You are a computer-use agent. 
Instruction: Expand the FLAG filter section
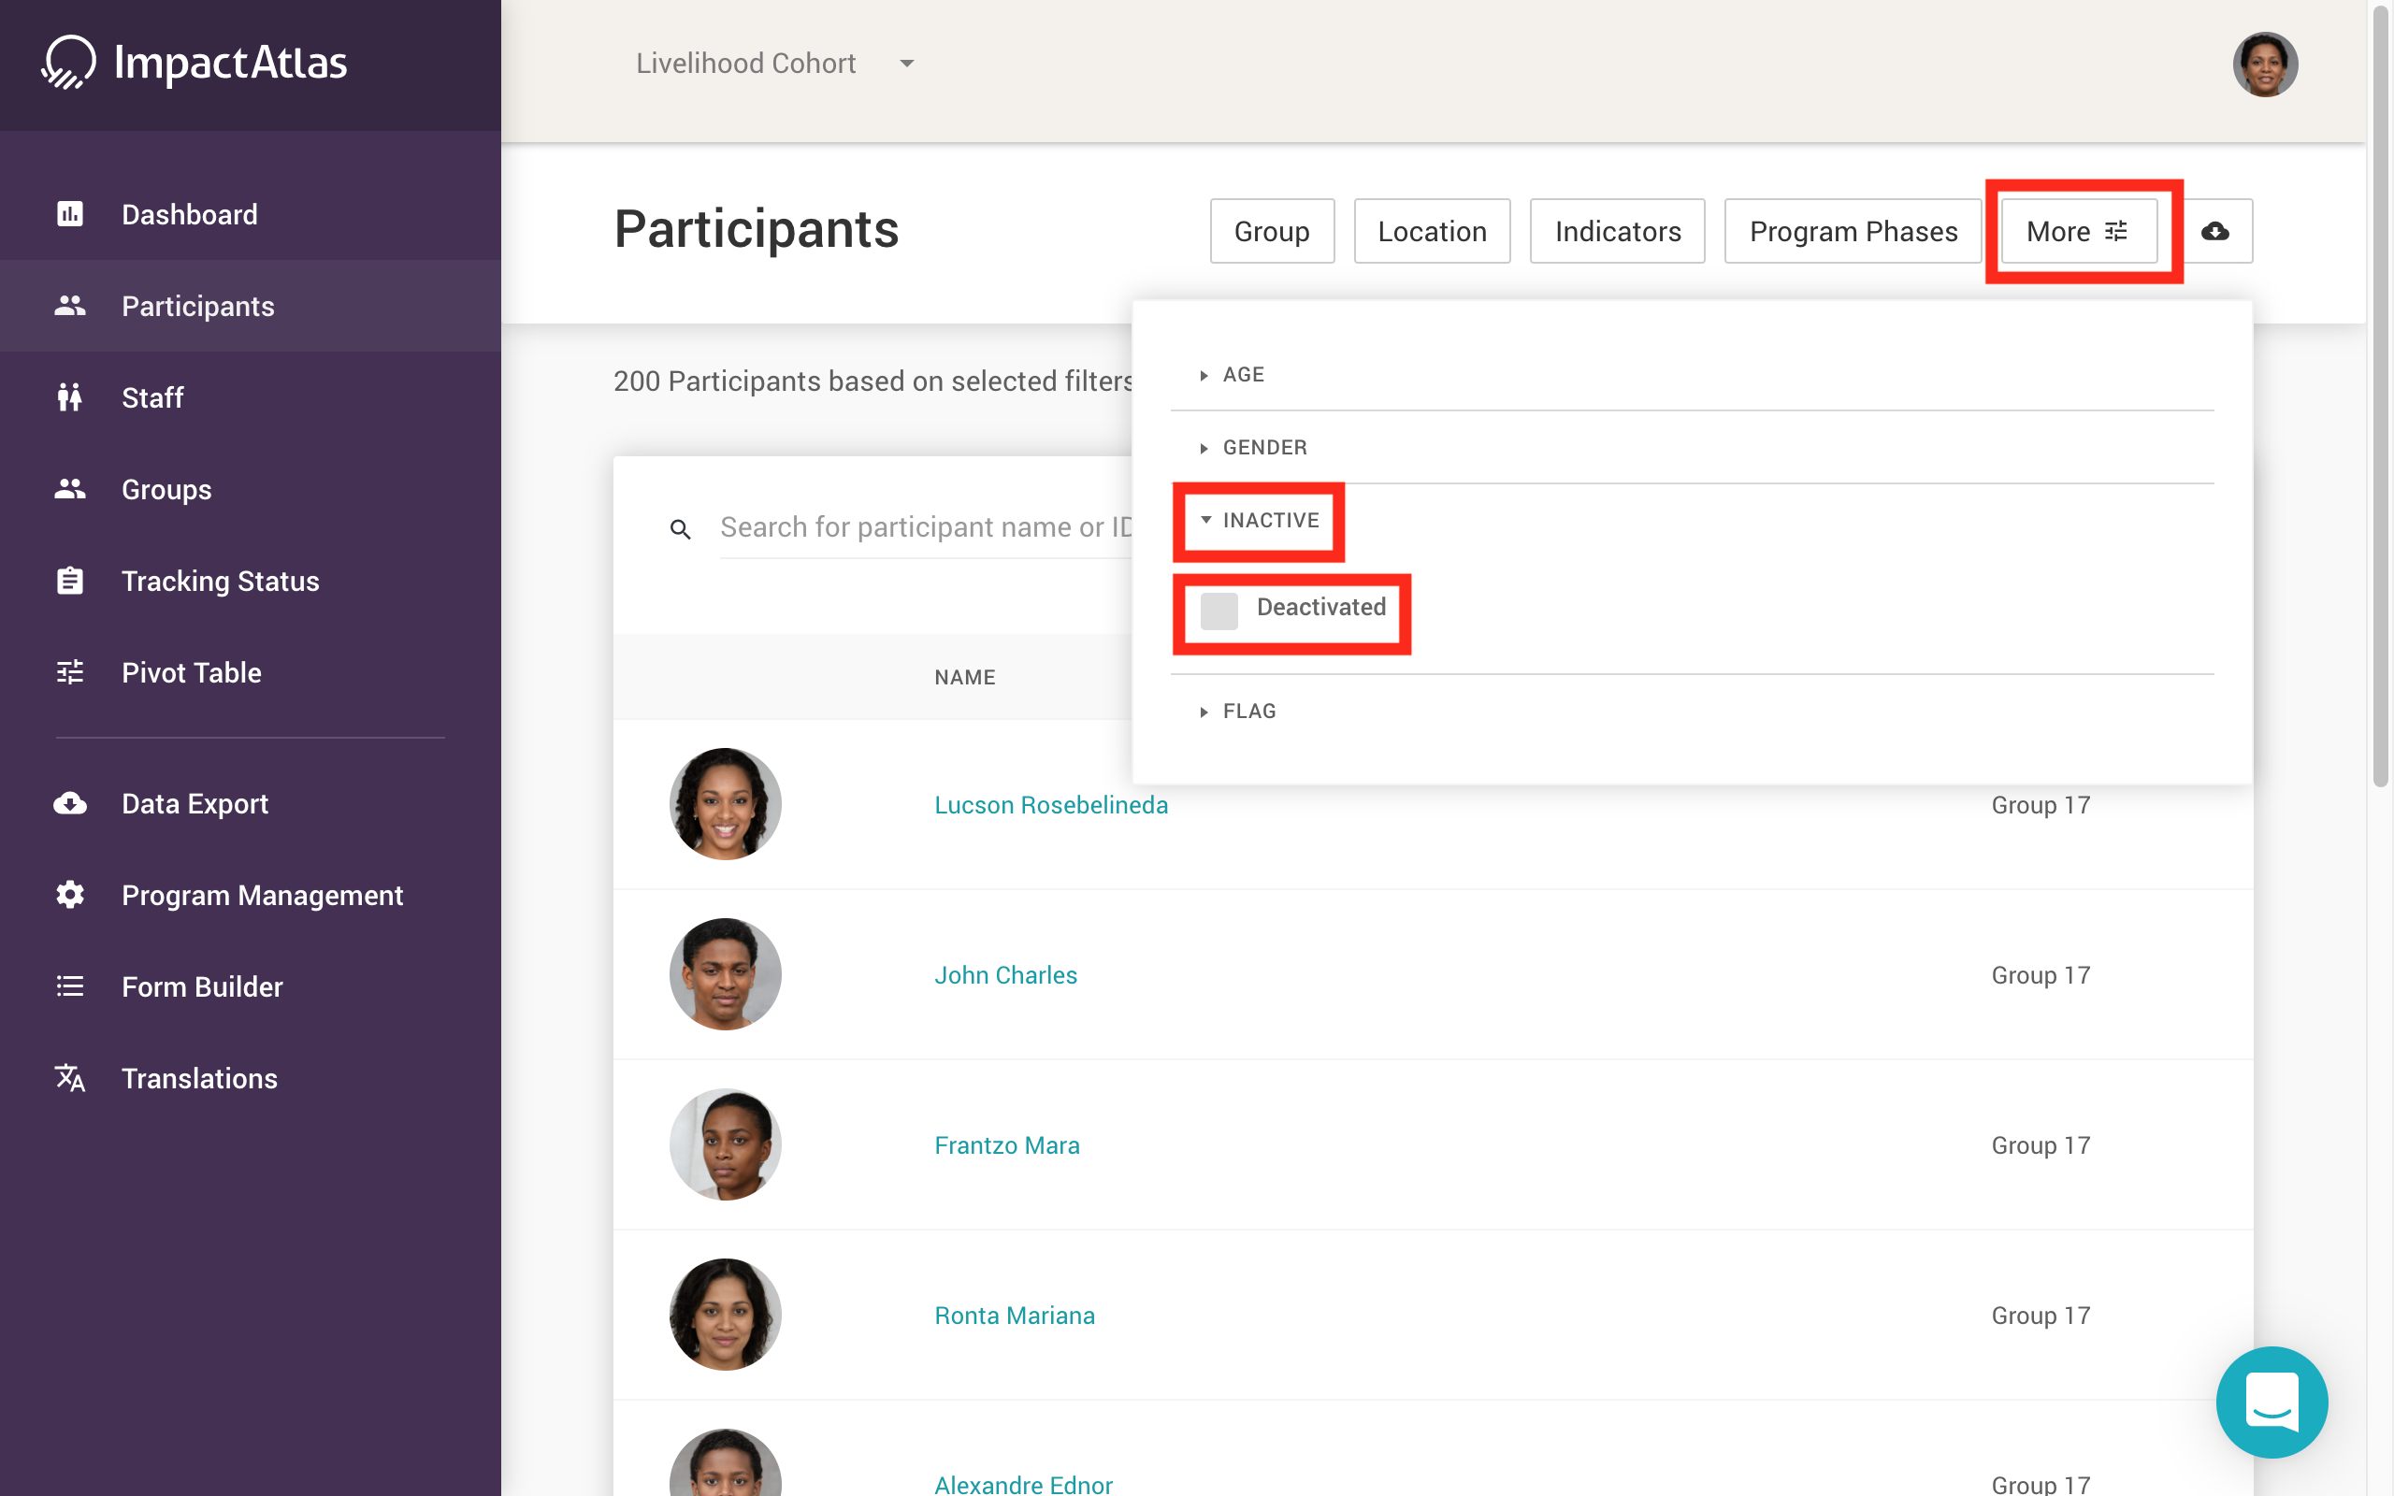click(1248, 712)
